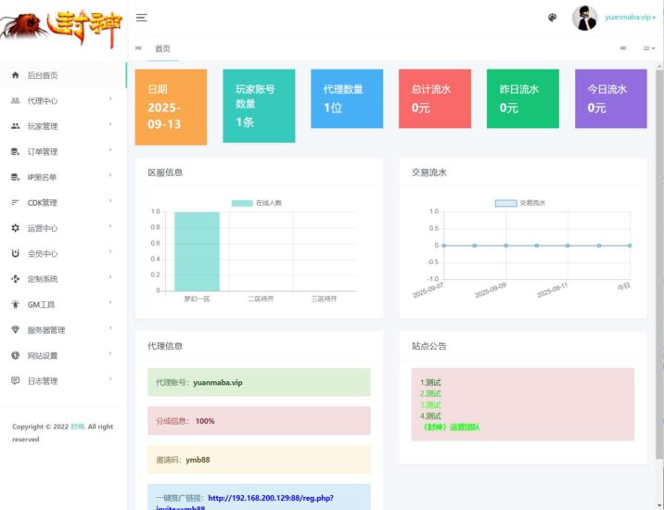The image size is (664, 510).
Task: Click the 今日 data point on line chart
Action: click(630, 246)
